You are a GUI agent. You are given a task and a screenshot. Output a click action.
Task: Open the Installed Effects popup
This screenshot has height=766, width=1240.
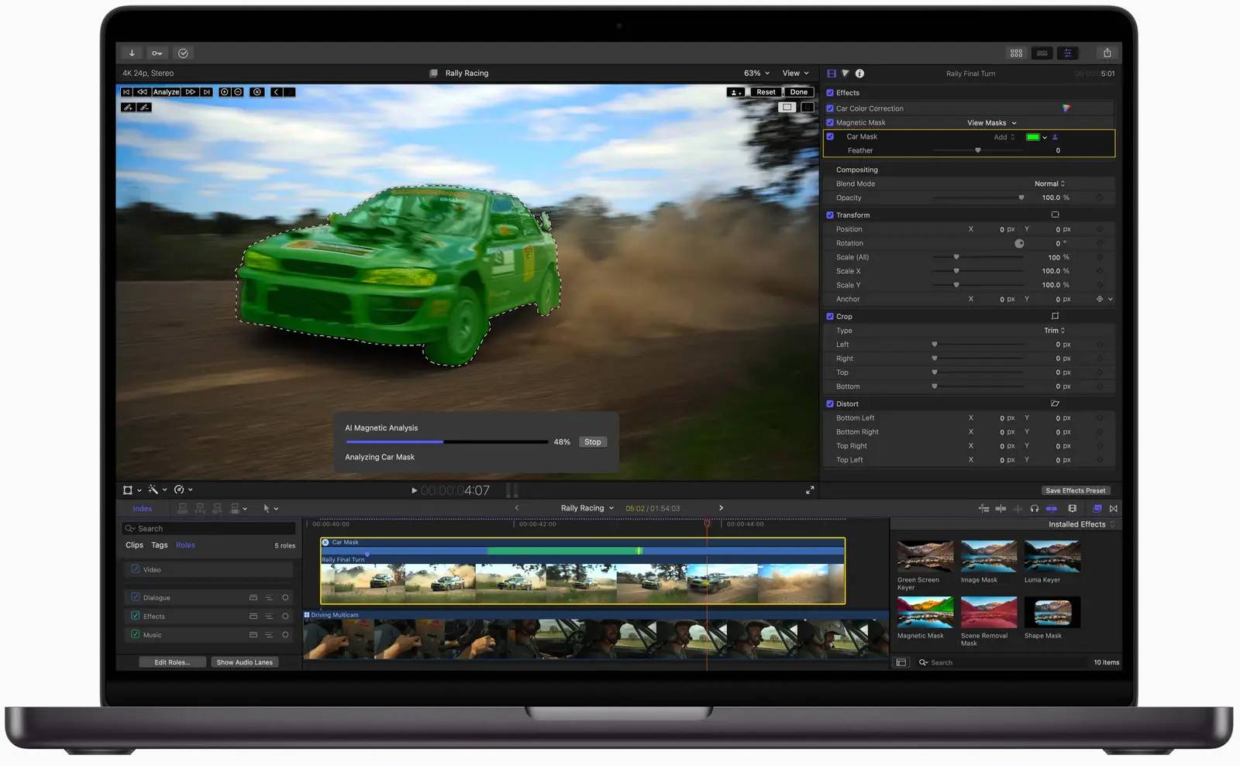1081,524
